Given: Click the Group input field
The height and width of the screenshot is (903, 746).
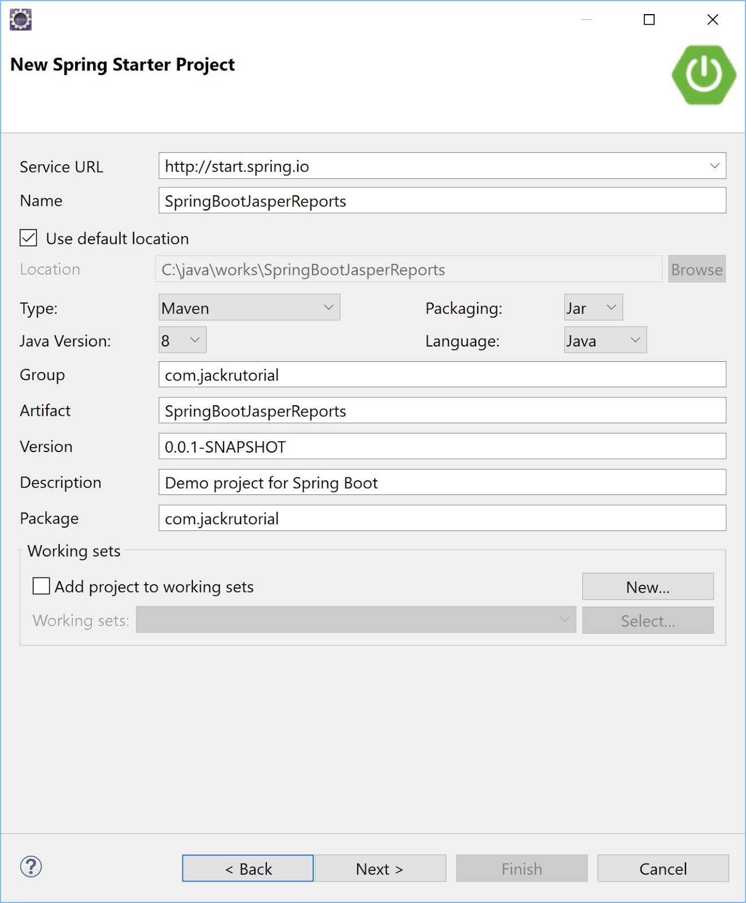Looking at the screenshot, I should (x=442, y=375).
